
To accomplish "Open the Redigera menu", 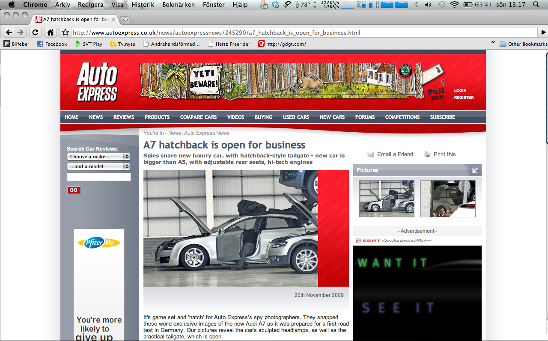I will [91, 5].
